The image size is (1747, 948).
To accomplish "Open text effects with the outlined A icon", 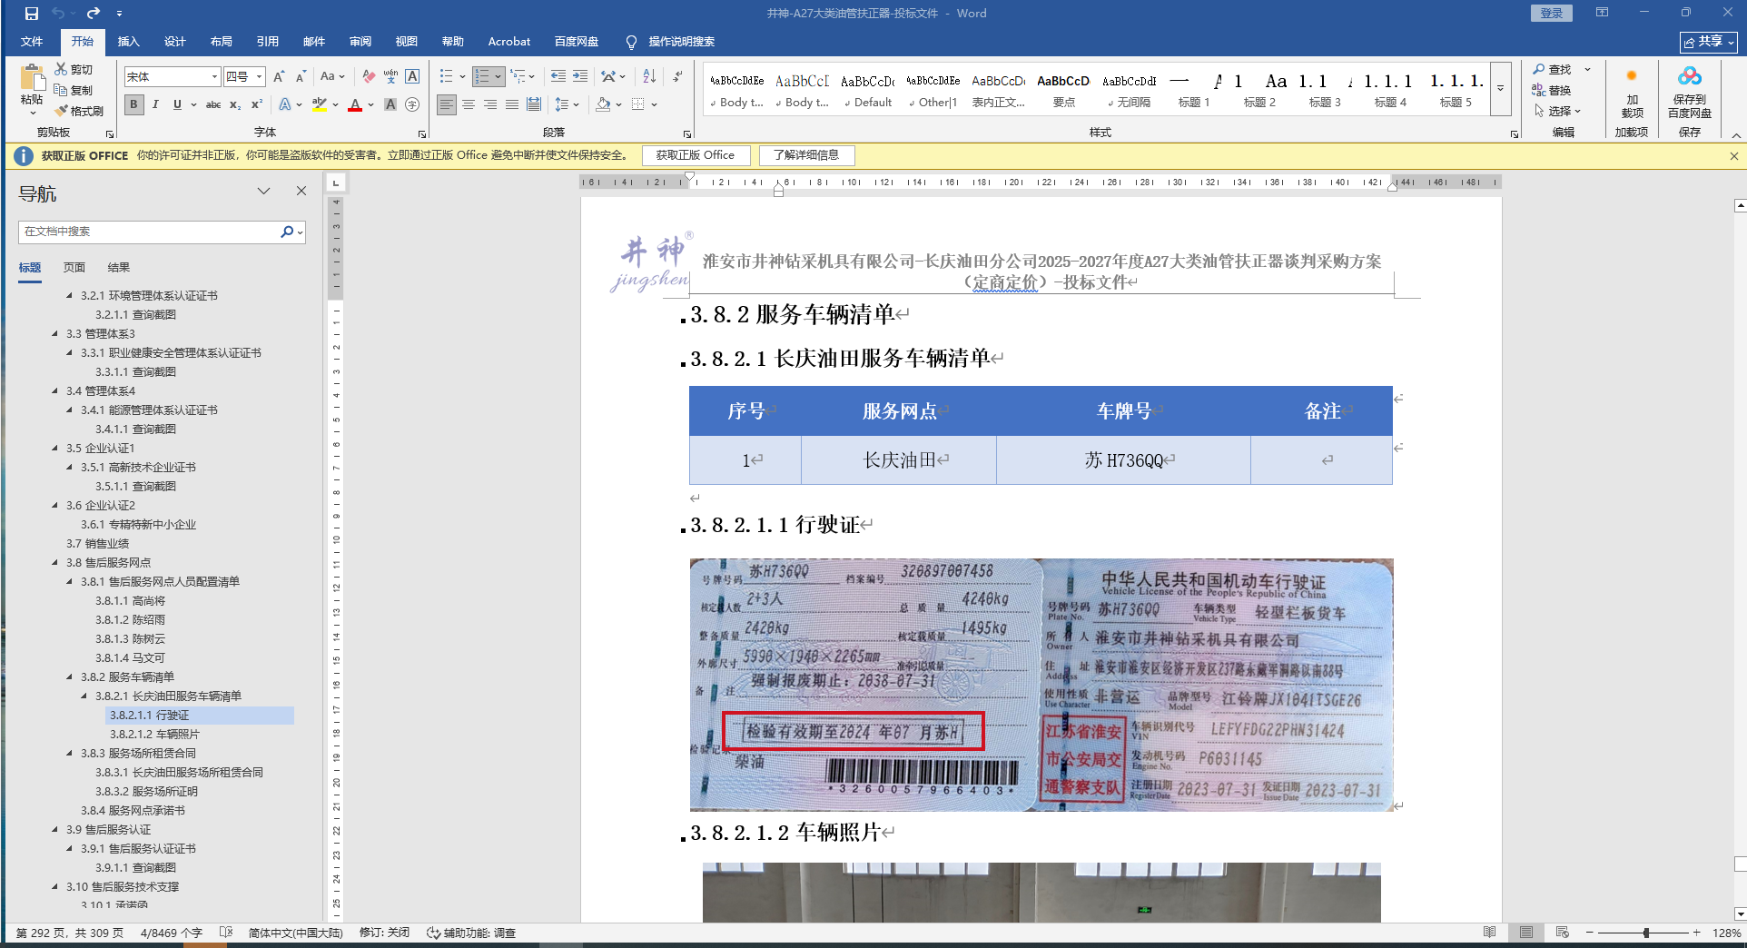I will point(285,104).
